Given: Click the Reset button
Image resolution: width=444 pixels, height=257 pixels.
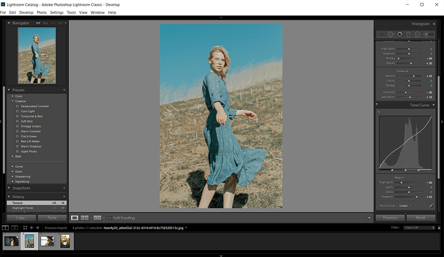Looking at the screenshot, I should pos(420,218).
